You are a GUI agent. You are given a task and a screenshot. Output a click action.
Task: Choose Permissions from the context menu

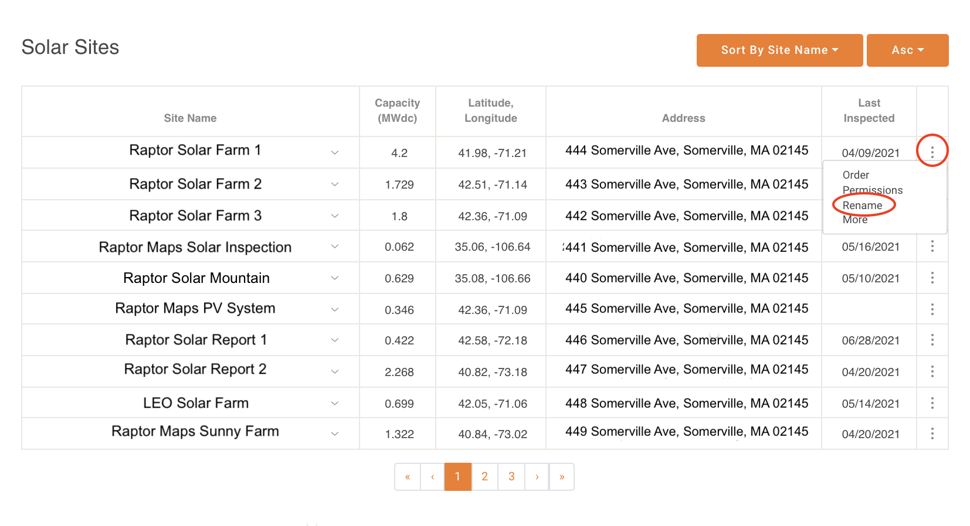(x=873, y=190)
